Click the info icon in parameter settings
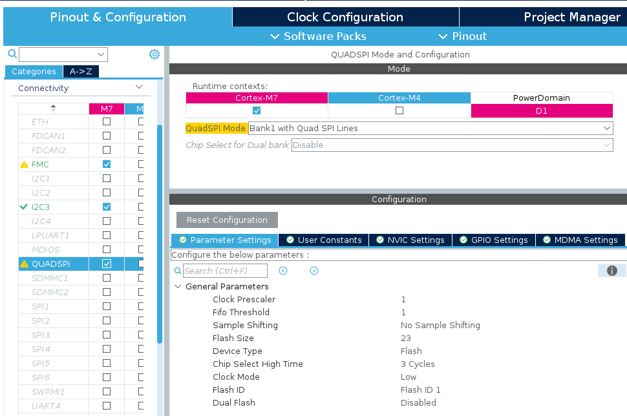This screenshot has width=627, height=416. 611,271
